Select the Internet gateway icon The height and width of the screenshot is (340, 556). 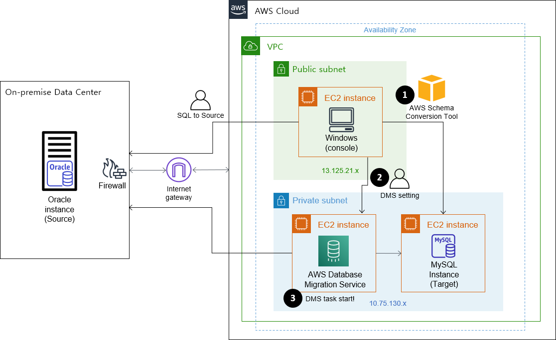point(179,170)
